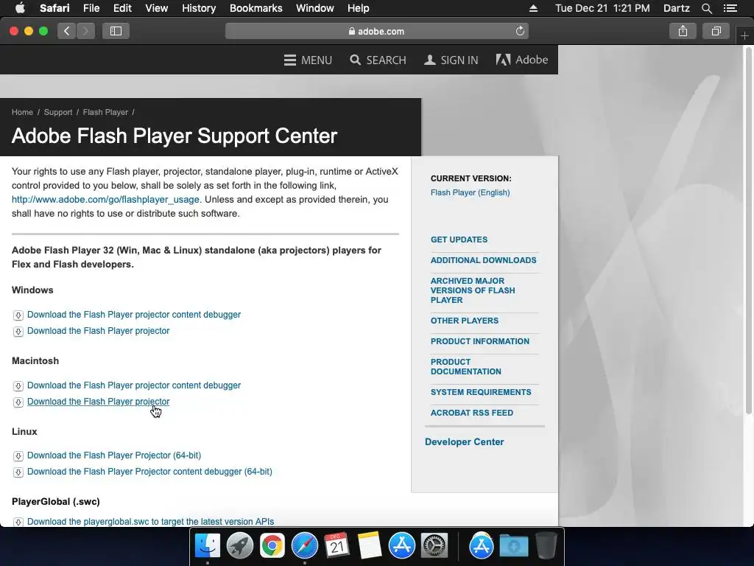Click the adobe.com address bar
The width and height of the screenshot is (754, 566).
(376, 31)
